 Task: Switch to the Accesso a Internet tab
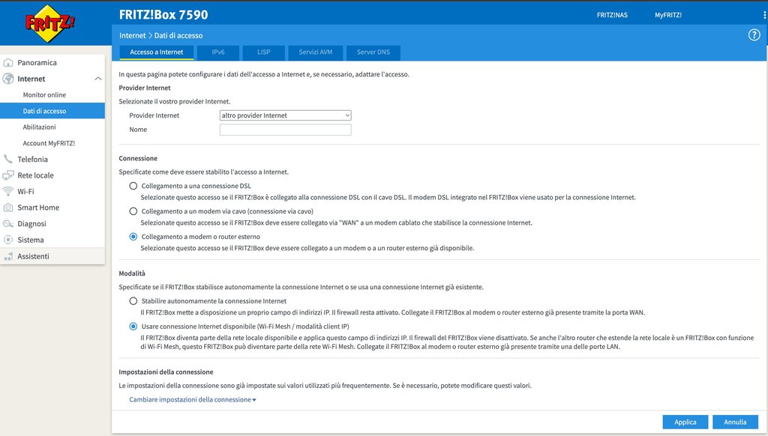157,52
